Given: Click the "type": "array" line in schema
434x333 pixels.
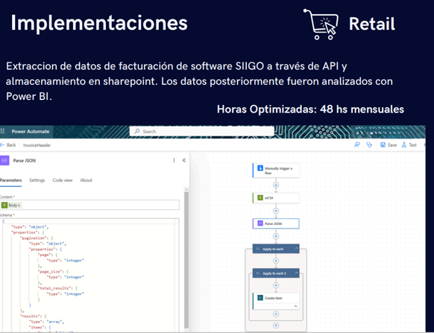Looking at the screenshot, I should [x=46, y=322].
